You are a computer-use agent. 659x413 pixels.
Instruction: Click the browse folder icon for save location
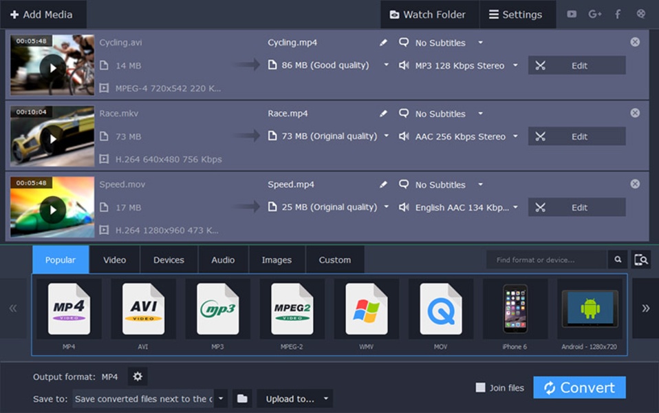pos(241,399)
